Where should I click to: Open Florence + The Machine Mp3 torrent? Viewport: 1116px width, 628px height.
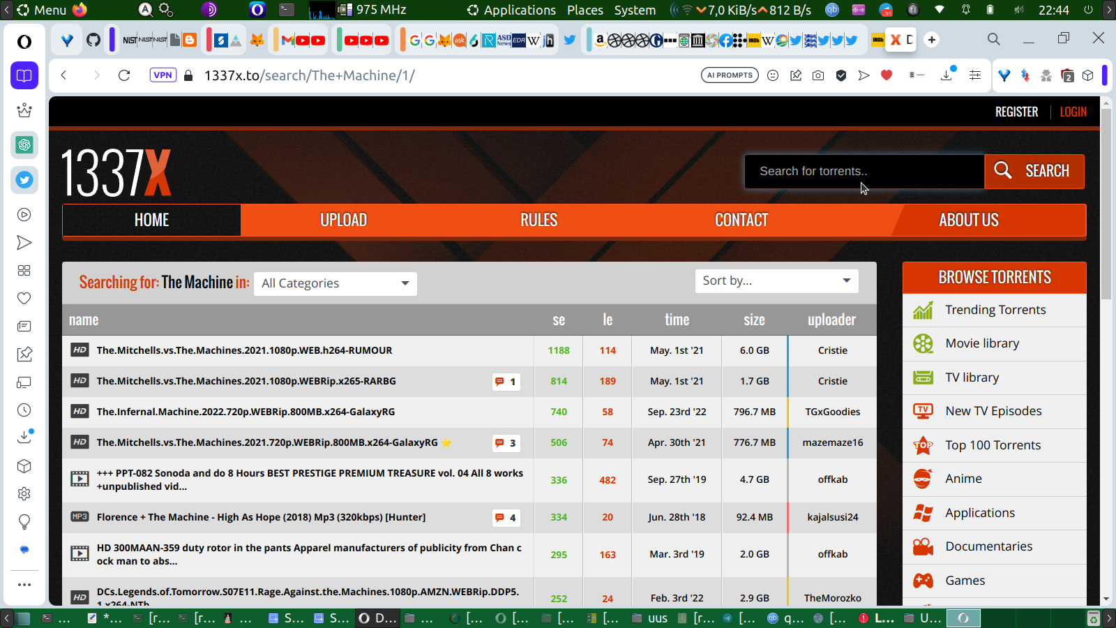pyautogui.click(x=261, y=517)
